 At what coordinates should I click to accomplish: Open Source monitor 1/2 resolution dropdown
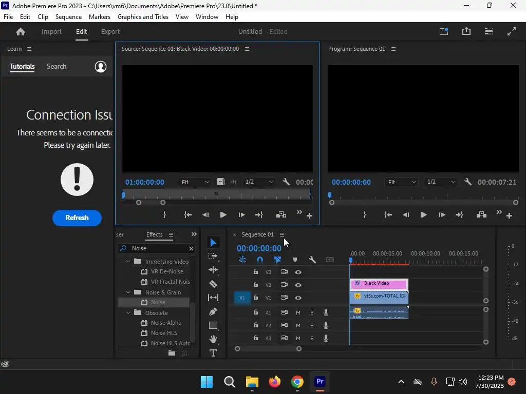pyautogui.click(x=259, y=182)
